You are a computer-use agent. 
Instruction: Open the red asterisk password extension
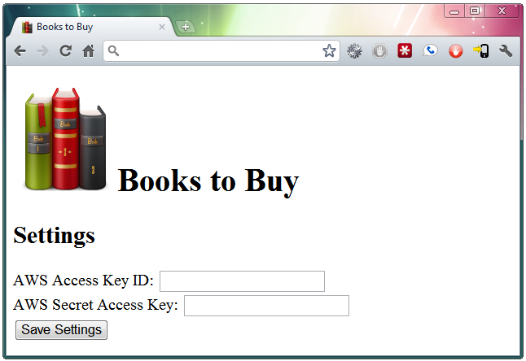[x=405, y=51]
